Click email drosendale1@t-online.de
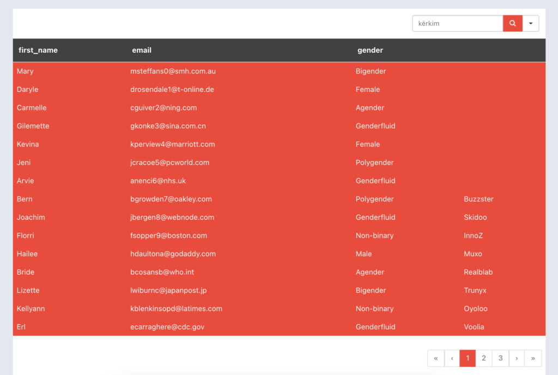Screen dimensions: 558x375 172,89
